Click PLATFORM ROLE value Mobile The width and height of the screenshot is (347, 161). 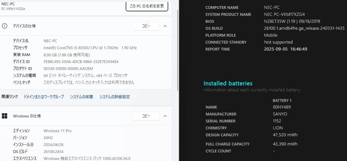pyautogui.click(x=271, y=35)
